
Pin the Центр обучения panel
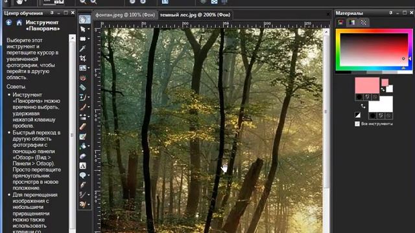pyautogui.click(x=52, y=13)
